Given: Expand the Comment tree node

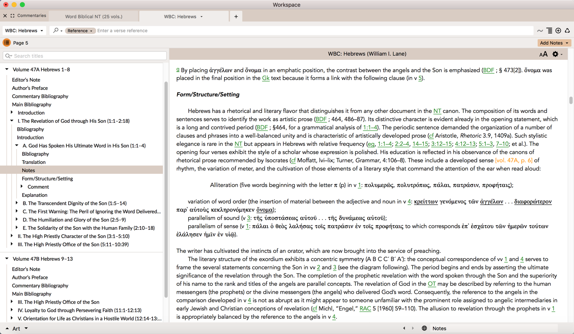Looking at the screenshot, I should point(21,187).
